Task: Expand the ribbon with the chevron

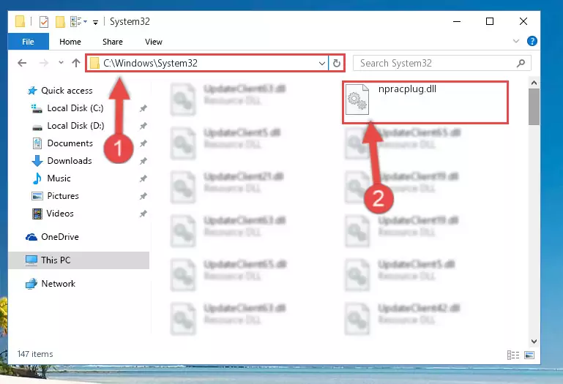Action: click(x=516, y=41)
